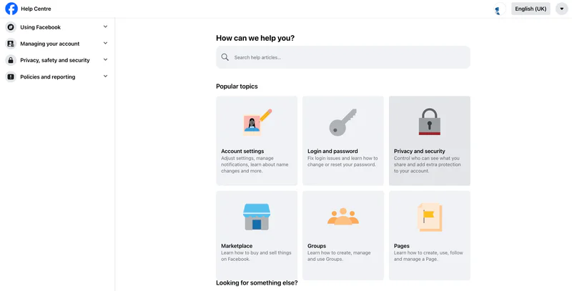Click the padlock icon in Privacy and security
The image size is (572, 291).
pyautogui.click(x=430, y=122)
